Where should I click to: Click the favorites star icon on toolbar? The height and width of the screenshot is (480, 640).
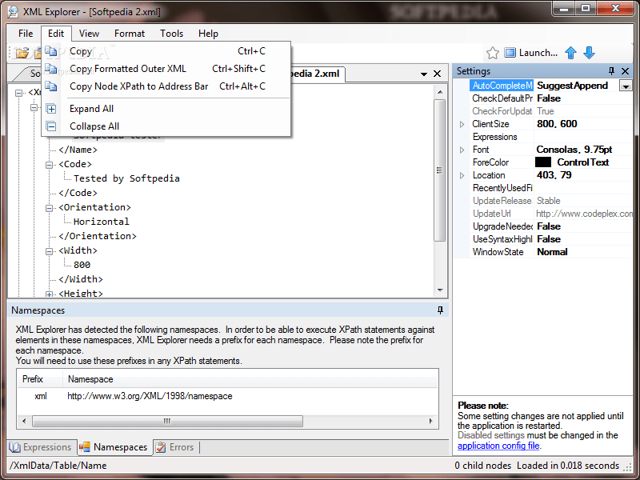click(x=494, y=52)
